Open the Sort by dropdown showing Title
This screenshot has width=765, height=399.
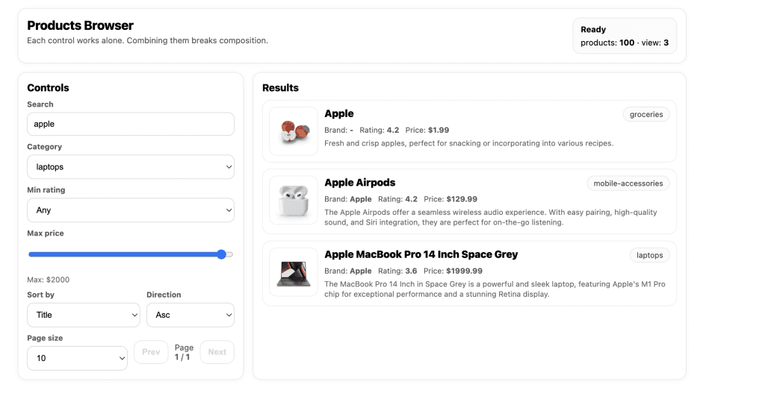tap(84, 315)
